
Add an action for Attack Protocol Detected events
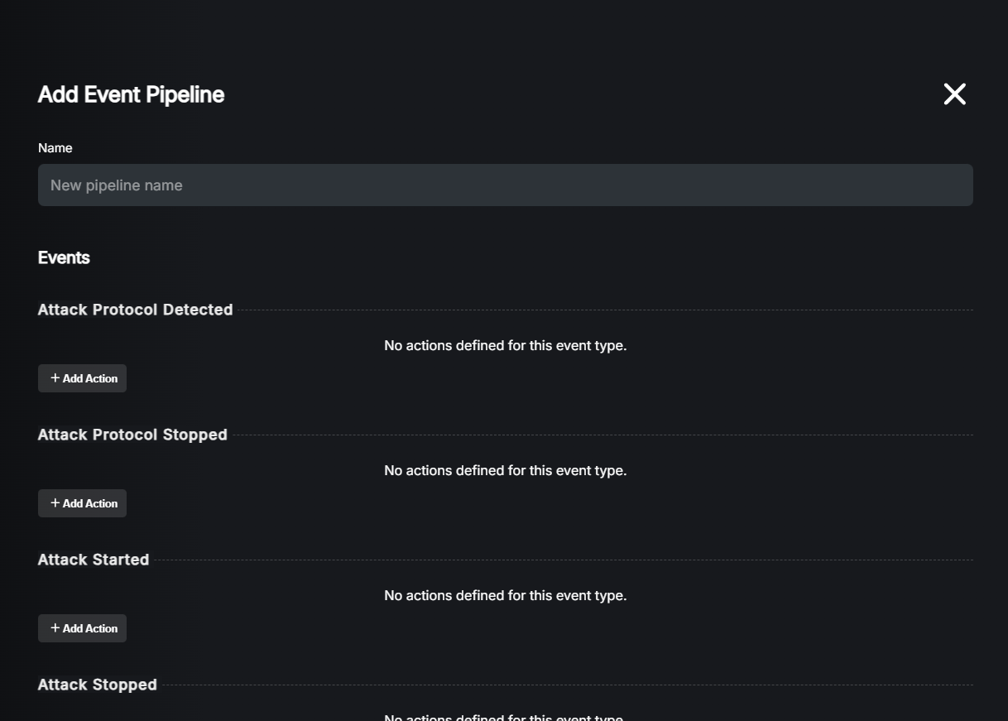click(82, 377)
